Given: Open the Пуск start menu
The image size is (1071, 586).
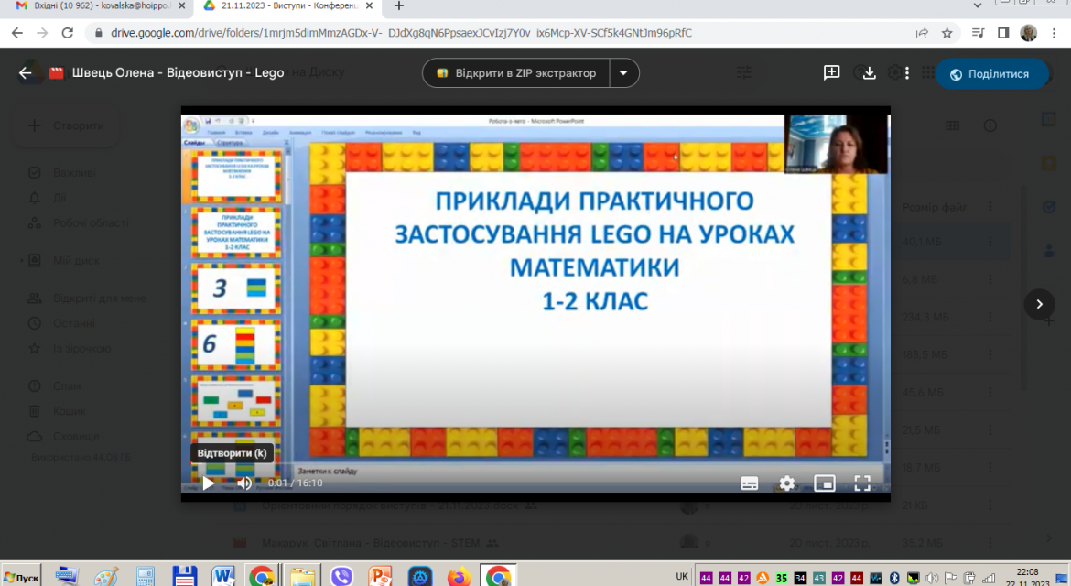Looking at the screenshot, I should (21, 577).
